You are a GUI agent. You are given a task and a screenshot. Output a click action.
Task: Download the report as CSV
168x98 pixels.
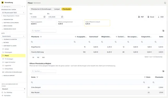(x=161, y=17)
